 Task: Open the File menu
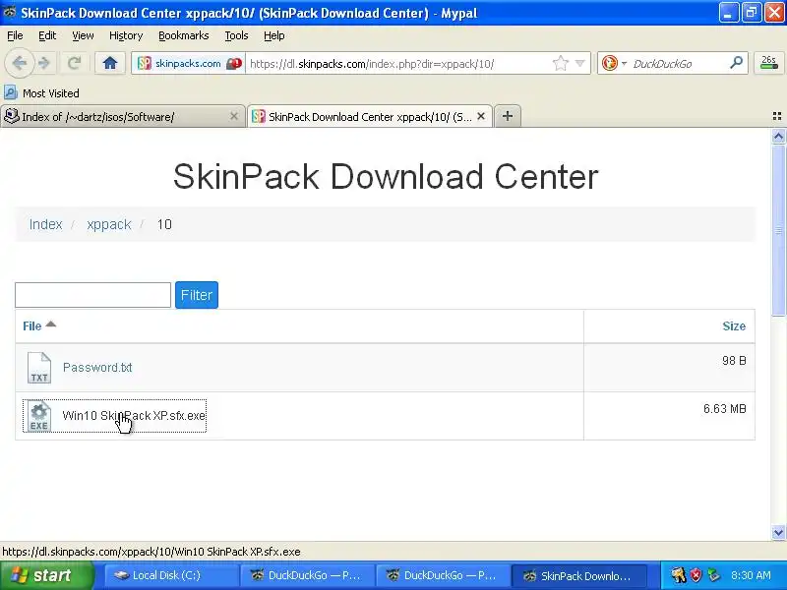(x=15, y=35)
